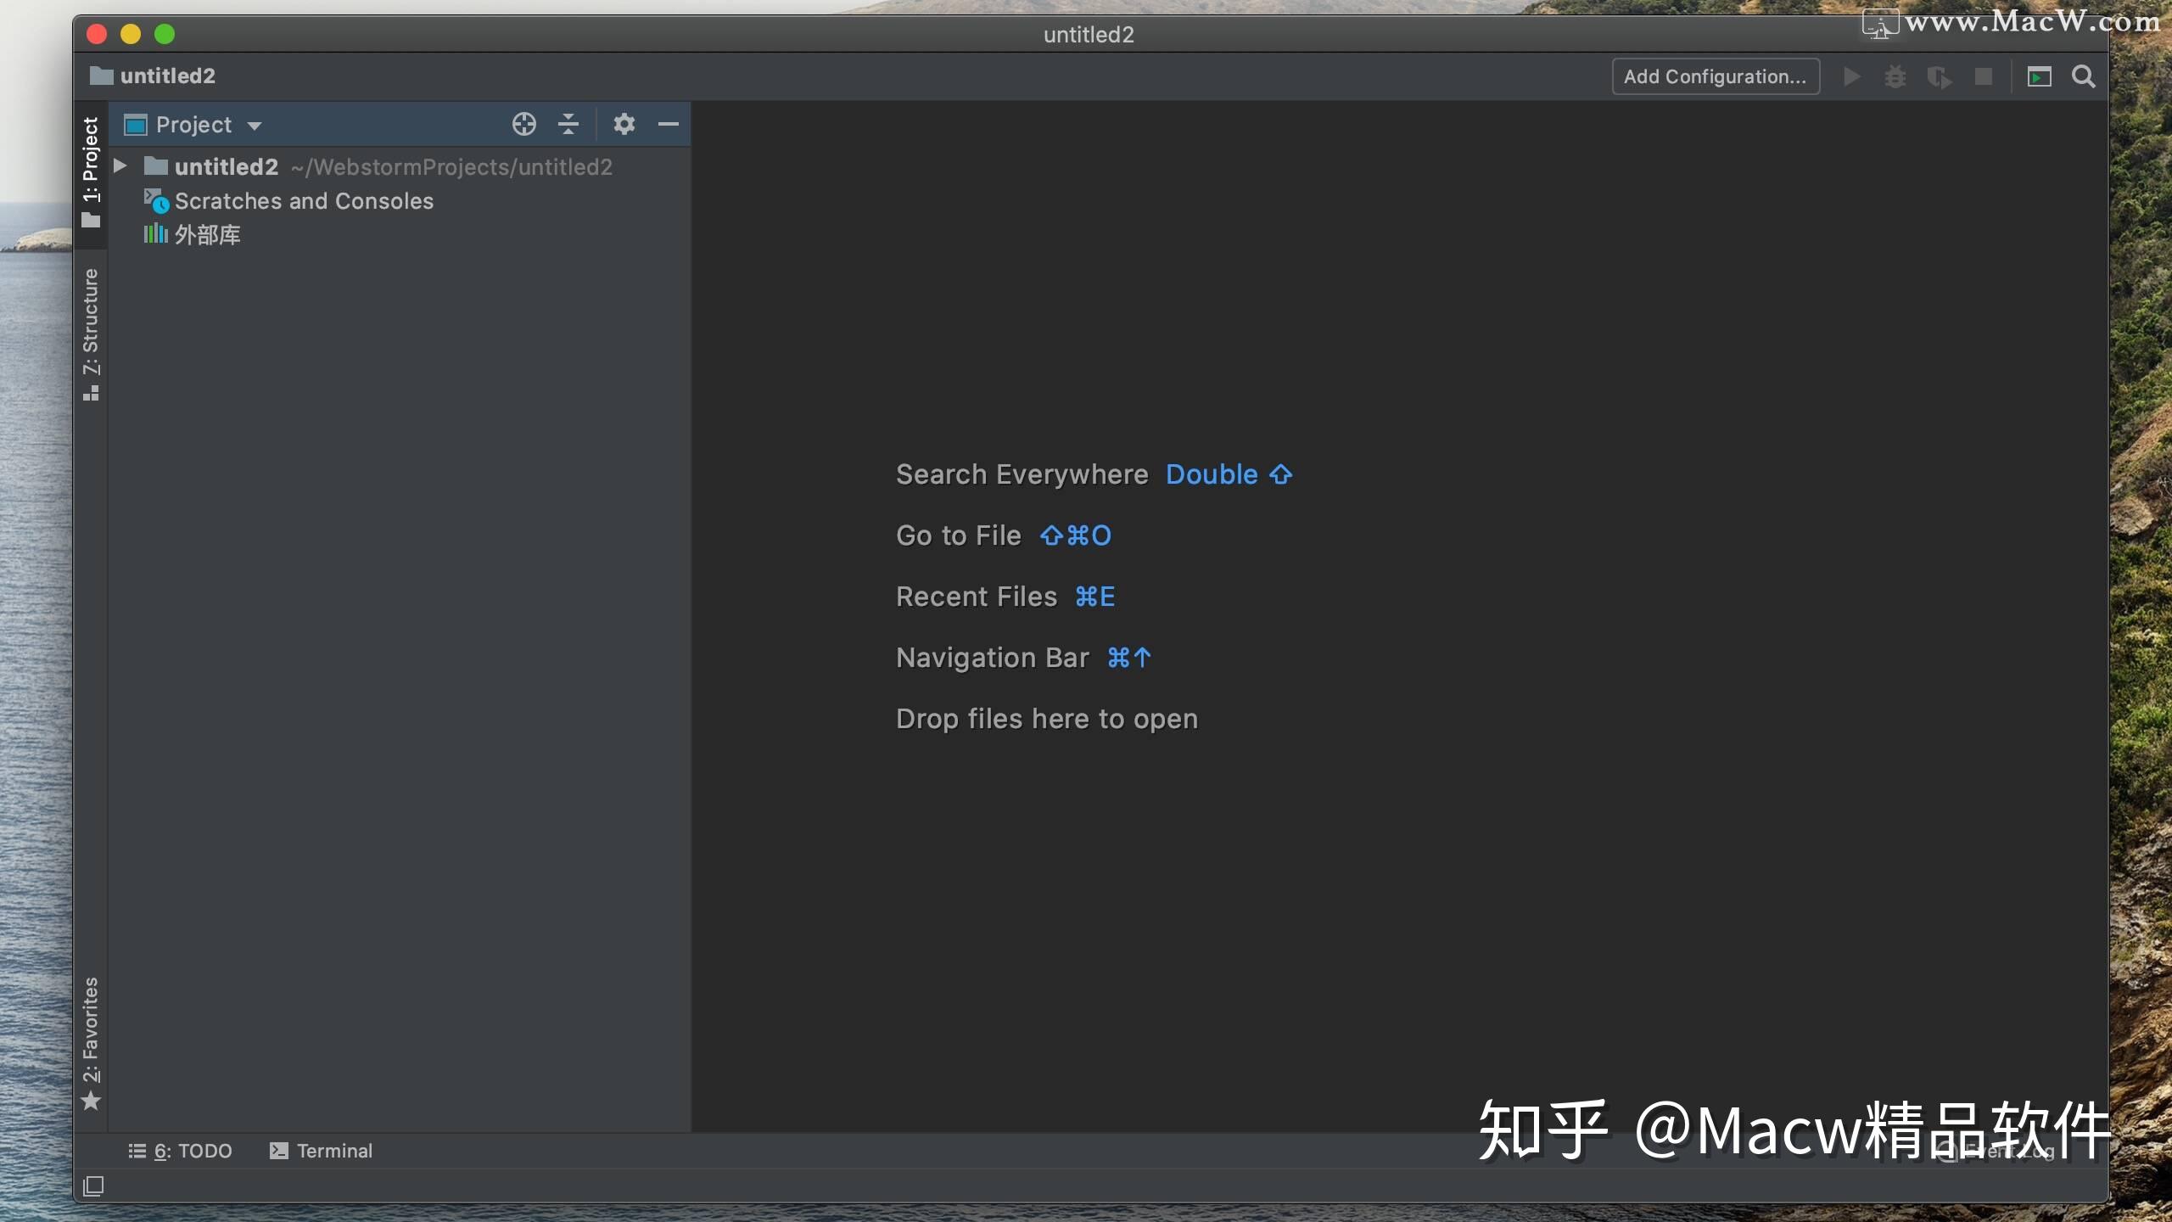The height and width of the screenshot is (1222, 2172).
Task: Run with coverage icon
Action: click(x=1940, y=77)
